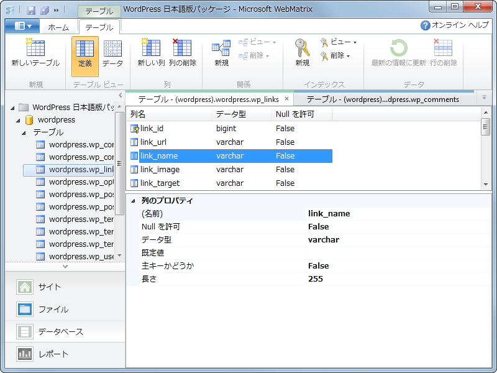Collapse the テーブル tree node
The image size is (497, 373).
pos(24,132)
